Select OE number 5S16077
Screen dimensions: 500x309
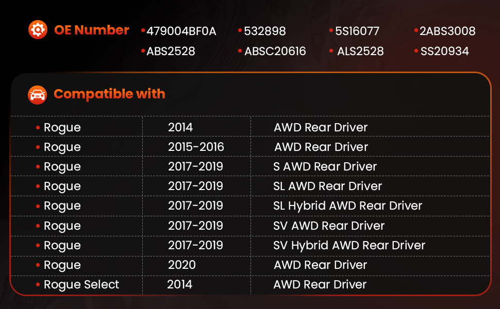point(357,31)
